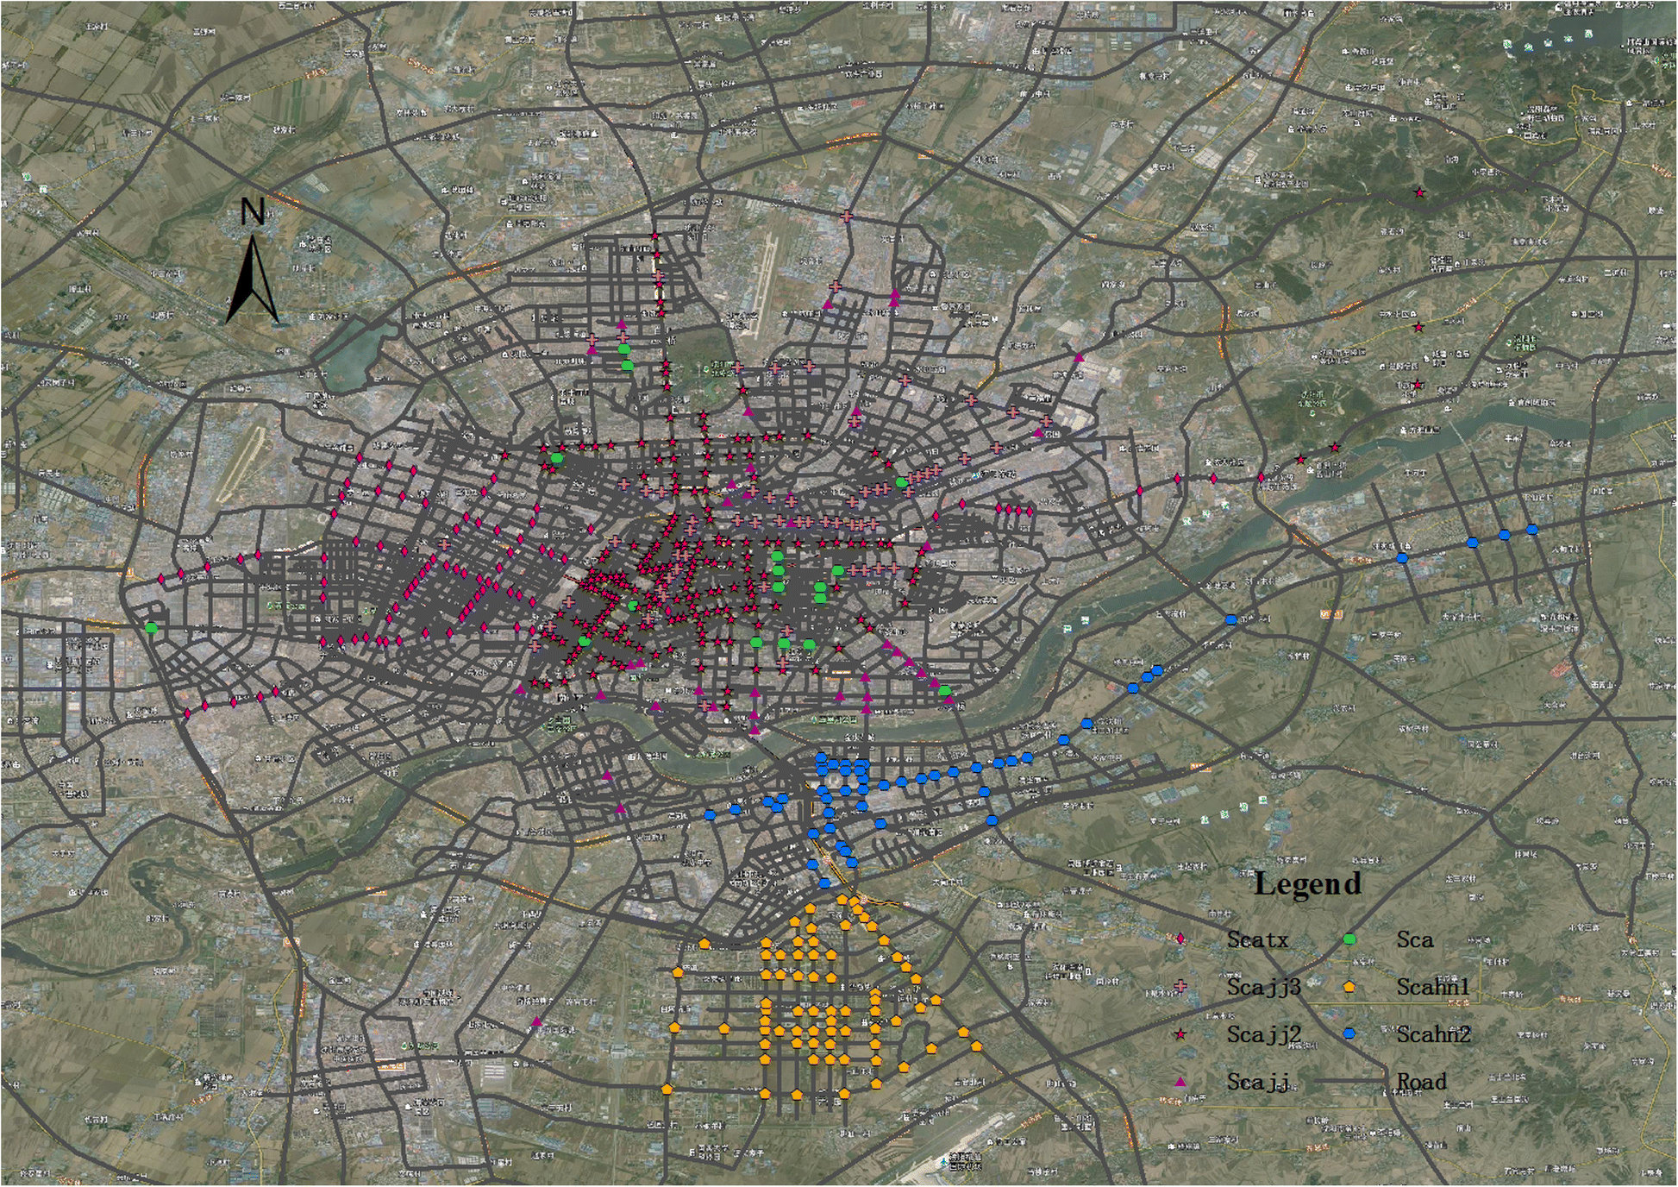
Task: Select the Scahn2 legend label
Action: (1434, 1033)
